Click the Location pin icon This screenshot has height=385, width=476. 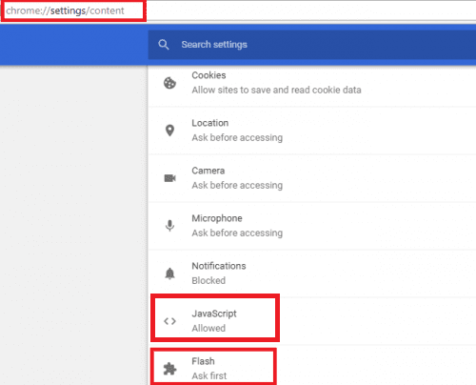(x=169, y=131)
